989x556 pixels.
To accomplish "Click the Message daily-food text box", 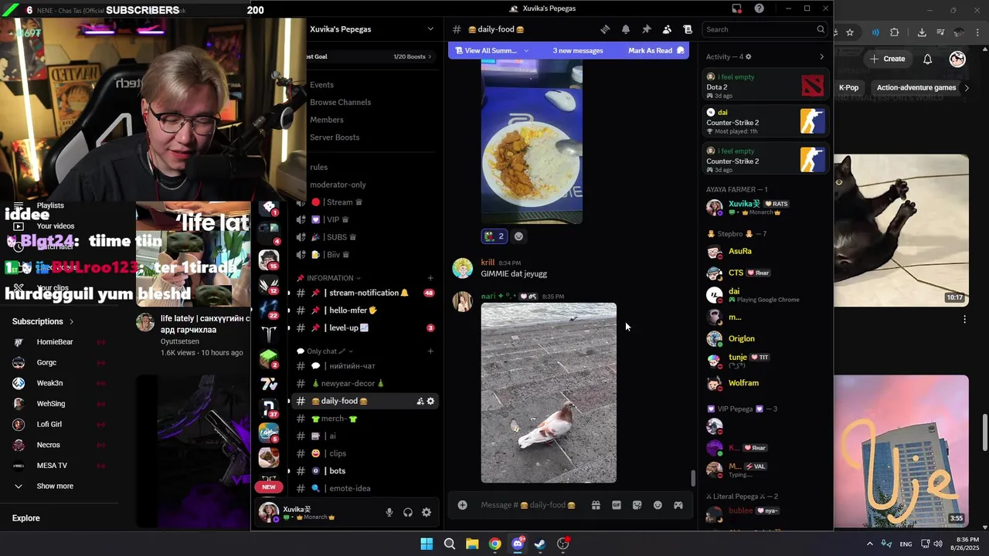I will point(529,505).
